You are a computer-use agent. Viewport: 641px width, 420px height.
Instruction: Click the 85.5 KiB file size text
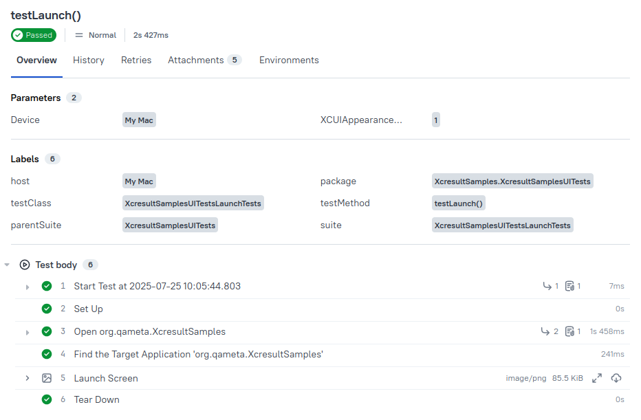(x=567, y=378)
